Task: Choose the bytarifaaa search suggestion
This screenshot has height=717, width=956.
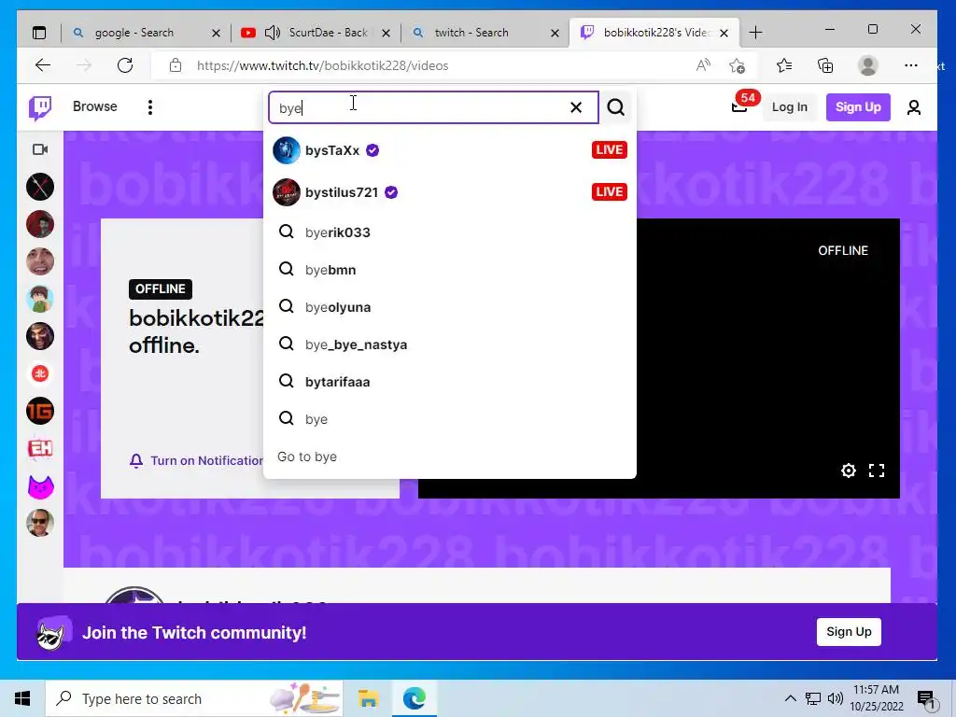Action: [x=450, y=382]
